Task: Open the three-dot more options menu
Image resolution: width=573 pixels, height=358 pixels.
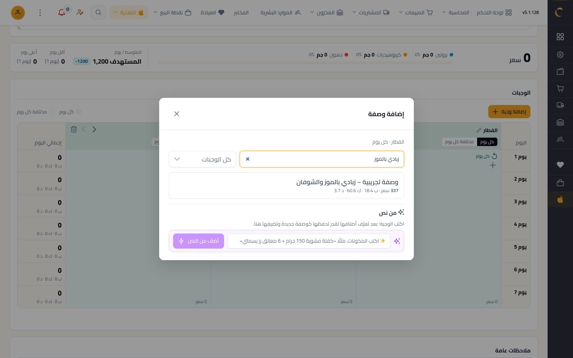Action: (40, 13)
